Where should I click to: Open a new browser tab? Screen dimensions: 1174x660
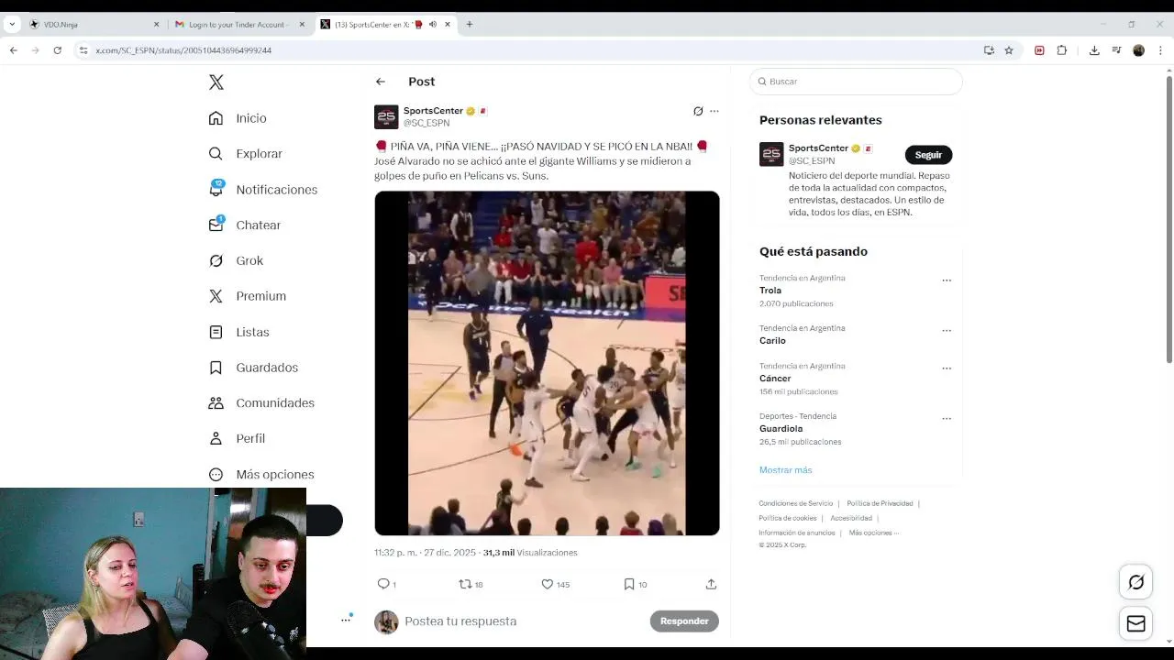click(470, 25)
